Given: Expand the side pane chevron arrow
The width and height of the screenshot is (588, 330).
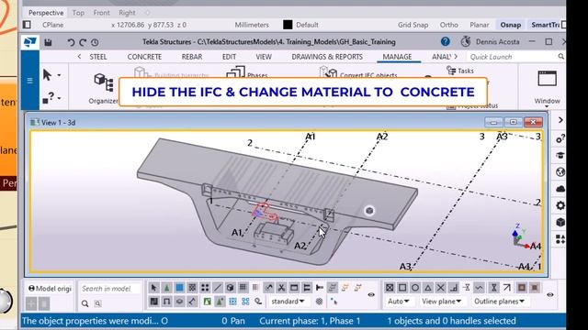Looking at the screenshot, I should click(560, 120).
